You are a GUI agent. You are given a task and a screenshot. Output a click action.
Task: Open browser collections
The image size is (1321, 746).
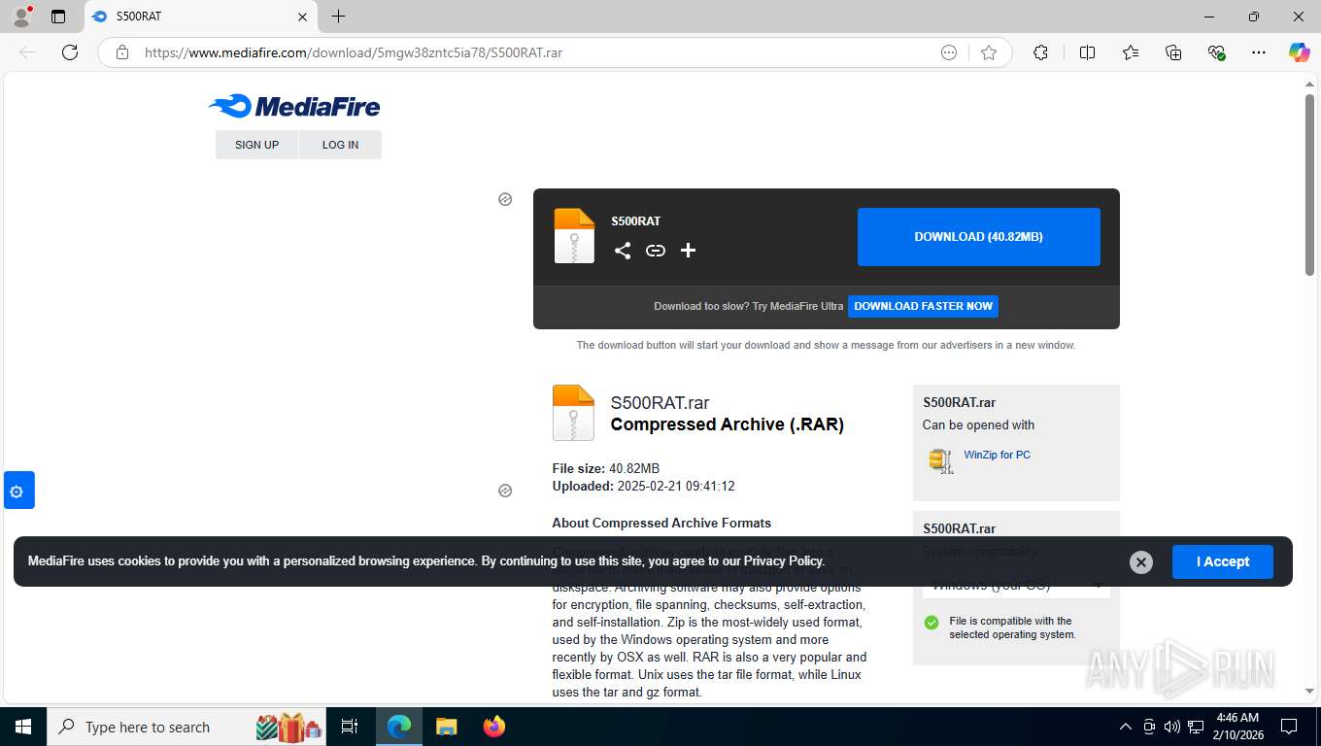pos(1173,52)
